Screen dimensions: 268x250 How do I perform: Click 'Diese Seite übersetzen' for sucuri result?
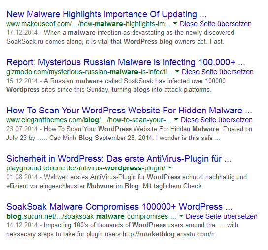tap(222, 216)
